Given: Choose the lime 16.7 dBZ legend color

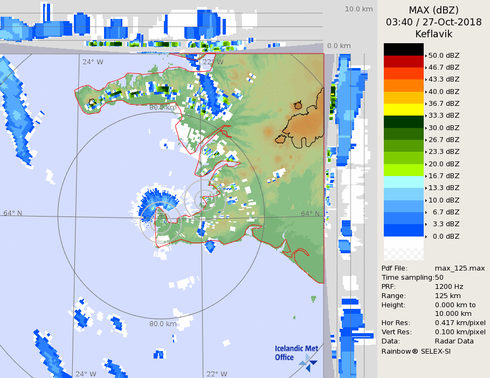Looking at the screenshot, I should click(x=403, y=170).
